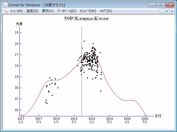This screenshot has width=177, height=132.
Task: Click the Comet for Windows title bar icon
Action: click(5, 5)
